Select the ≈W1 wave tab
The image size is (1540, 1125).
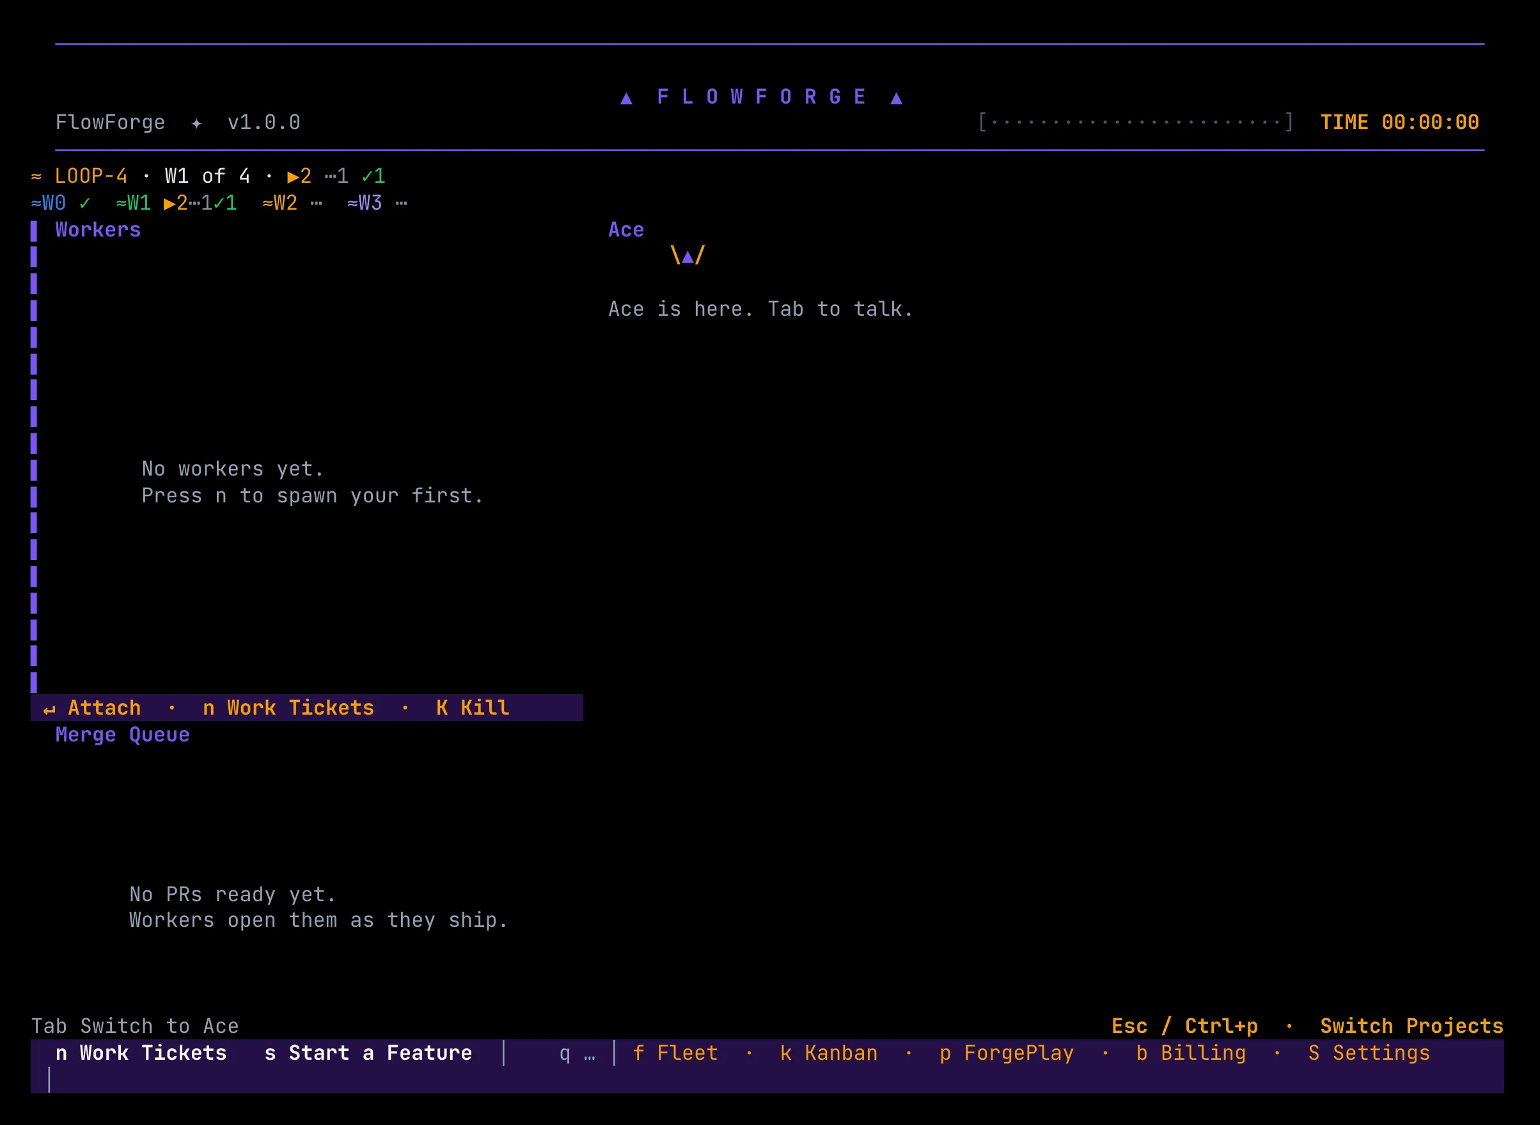(x=177, y=203)
